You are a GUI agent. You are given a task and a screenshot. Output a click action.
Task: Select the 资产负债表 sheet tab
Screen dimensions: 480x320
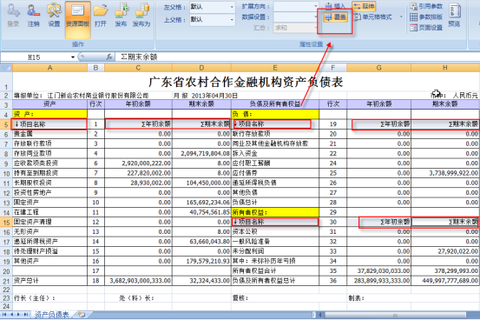pyautogui.click(x=52, y=315)
